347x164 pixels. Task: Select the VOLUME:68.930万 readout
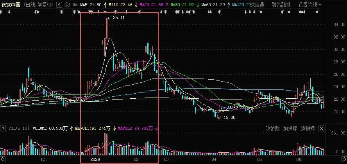50,128
